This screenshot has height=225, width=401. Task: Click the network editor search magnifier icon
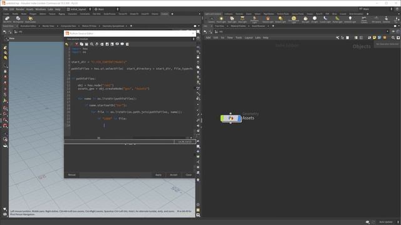click(x=393, y=37)
